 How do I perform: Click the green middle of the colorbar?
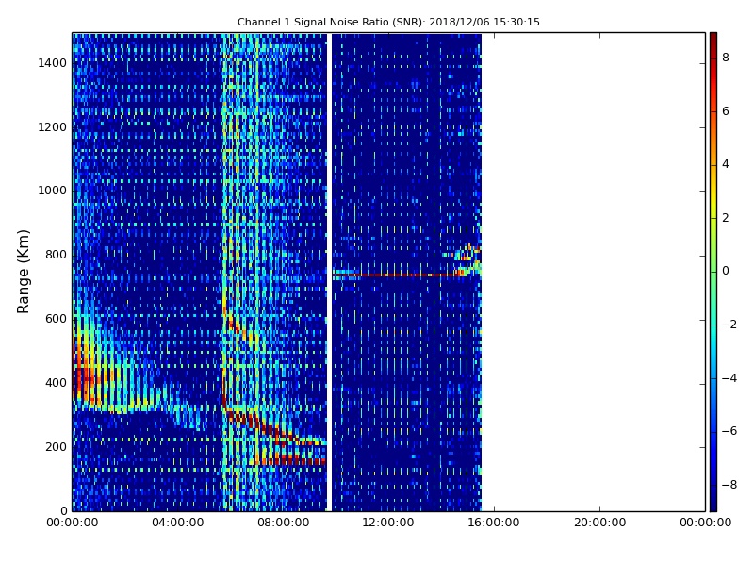(x=713, y=272)
